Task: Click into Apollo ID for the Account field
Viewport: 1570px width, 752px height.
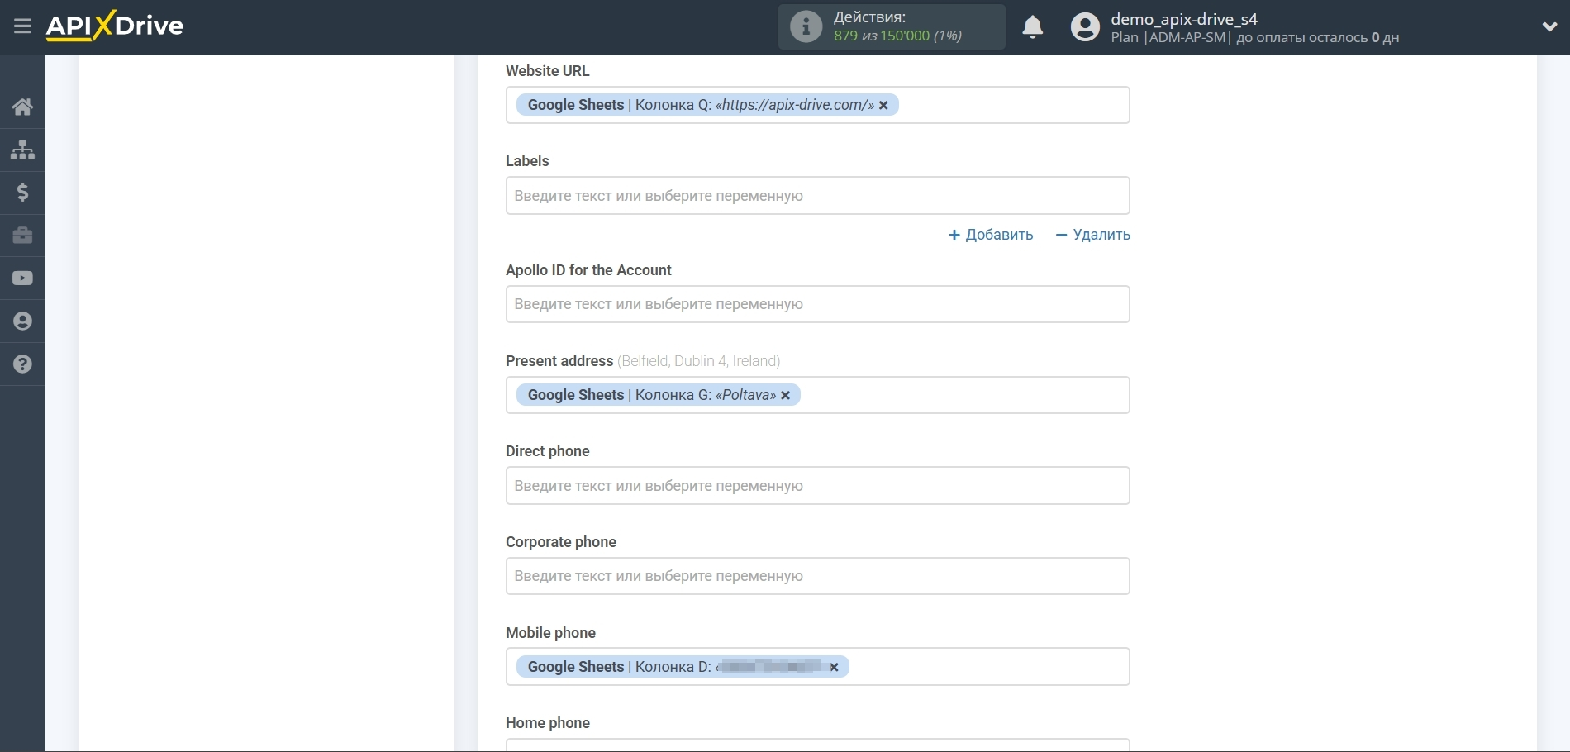Action: (816, 304)
